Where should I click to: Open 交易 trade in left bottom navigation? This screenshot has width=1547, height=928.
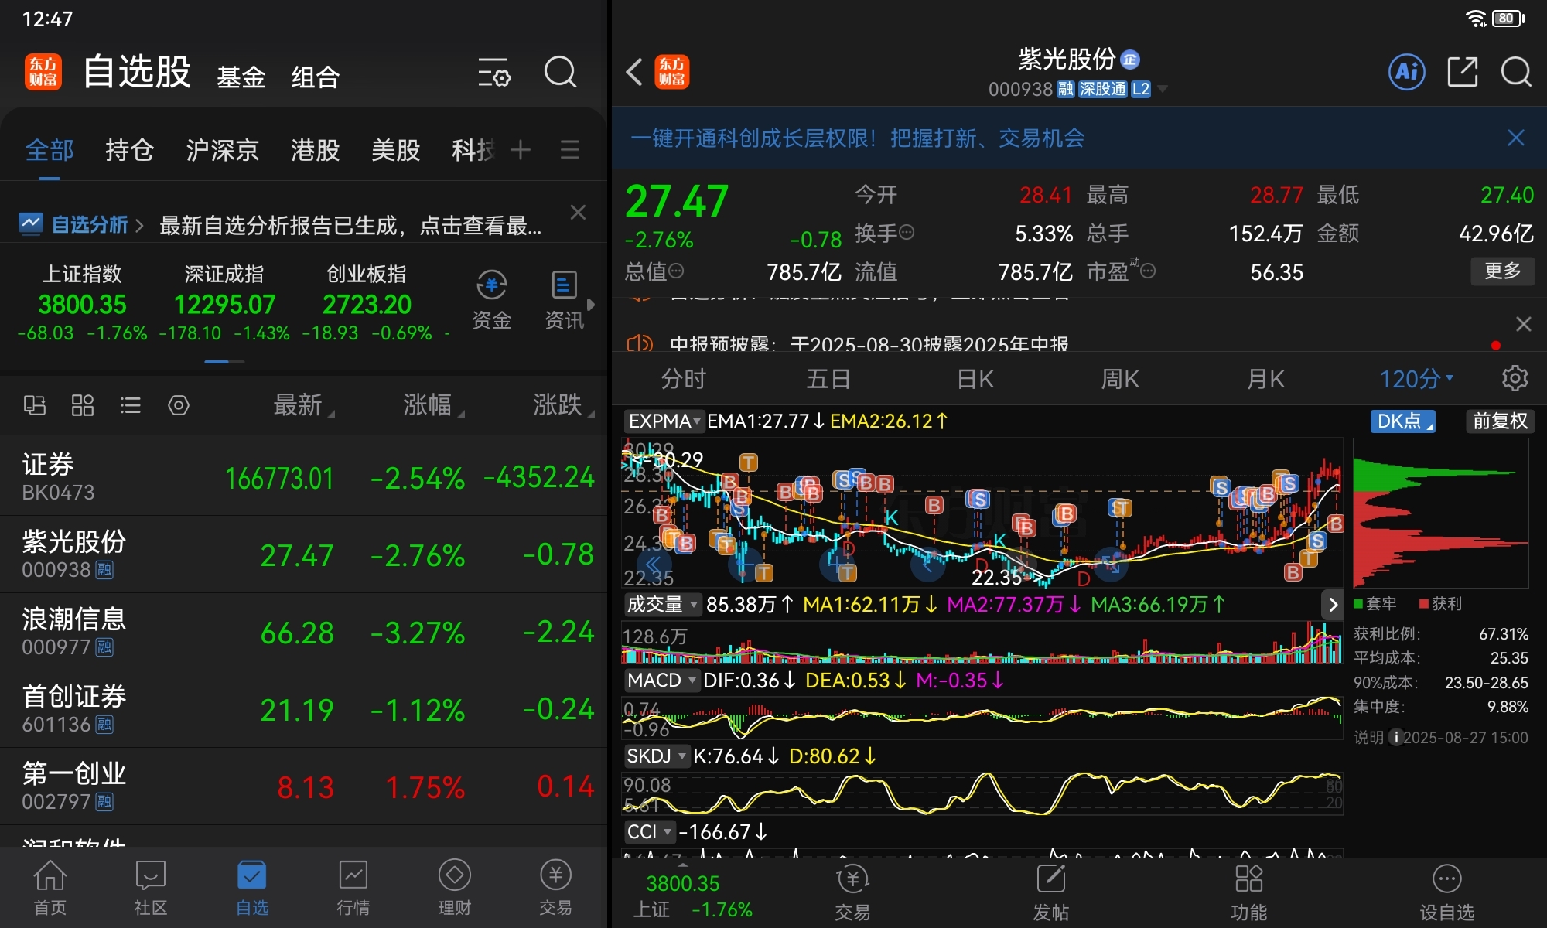(x=555, y=888)
